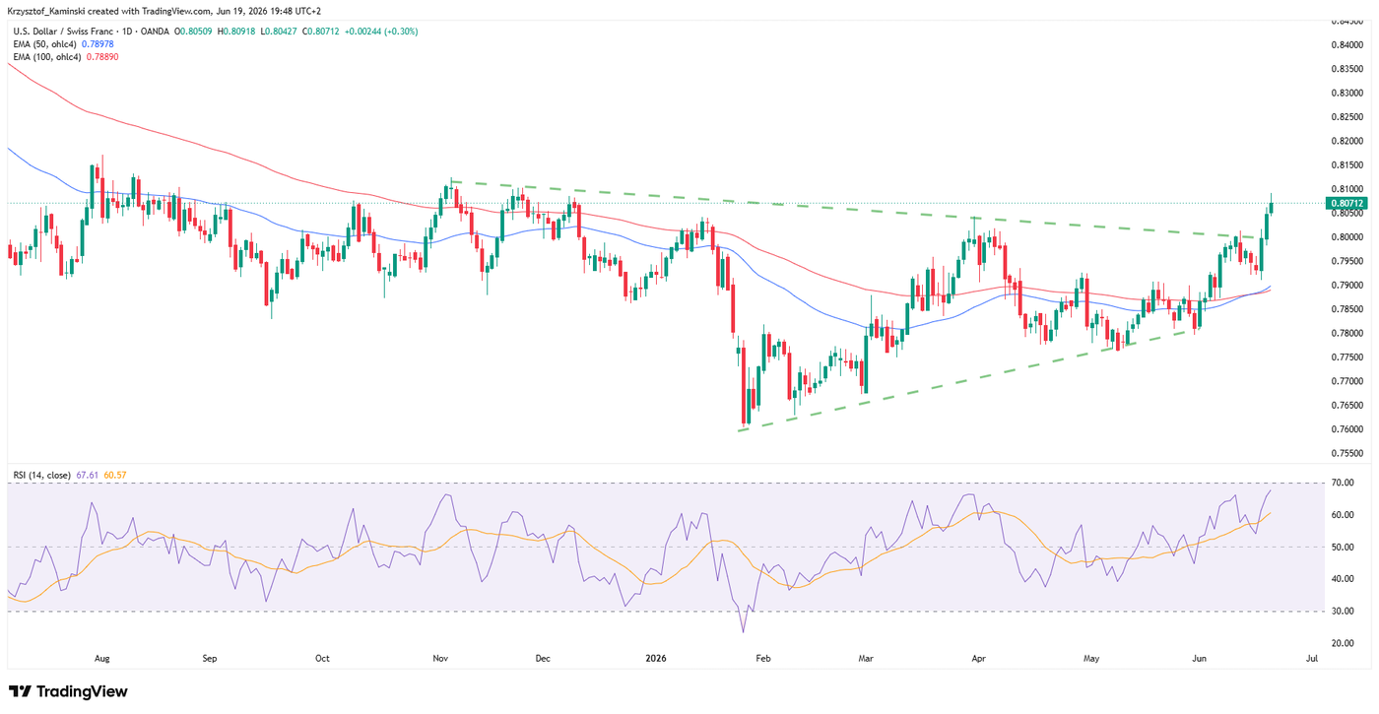
Task: Click the 0.84000 price axis label
Action: [1347, 44]
